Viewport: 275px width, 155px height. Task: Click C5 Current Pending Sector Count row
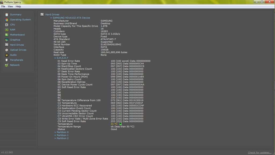[x=100, y=111]
